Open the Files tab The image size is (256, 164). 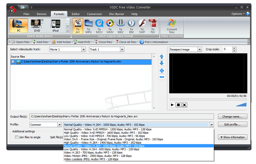coord(26,14)
